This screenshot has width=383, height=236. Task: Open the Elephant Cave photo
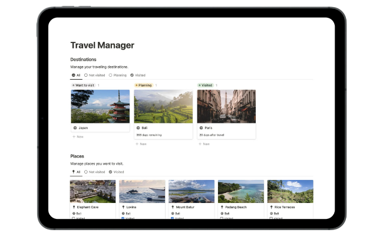click(x=93, y=192)
